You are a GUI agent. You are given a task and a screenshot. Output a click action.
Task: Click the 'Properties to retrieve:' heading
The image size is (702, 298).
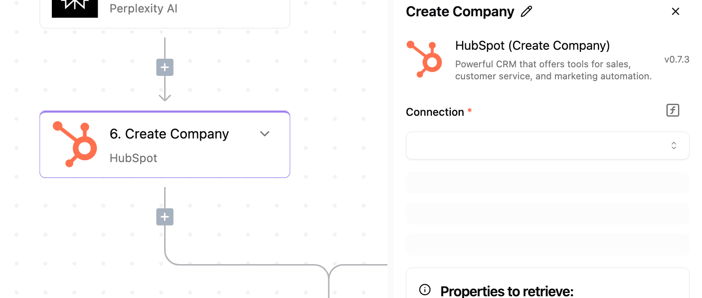click(x=507, y=291)
